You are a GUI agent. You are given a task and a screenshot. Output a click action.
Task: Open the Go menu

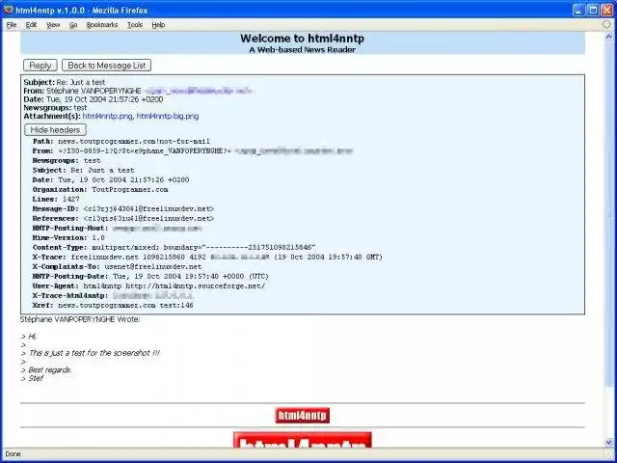73,24
